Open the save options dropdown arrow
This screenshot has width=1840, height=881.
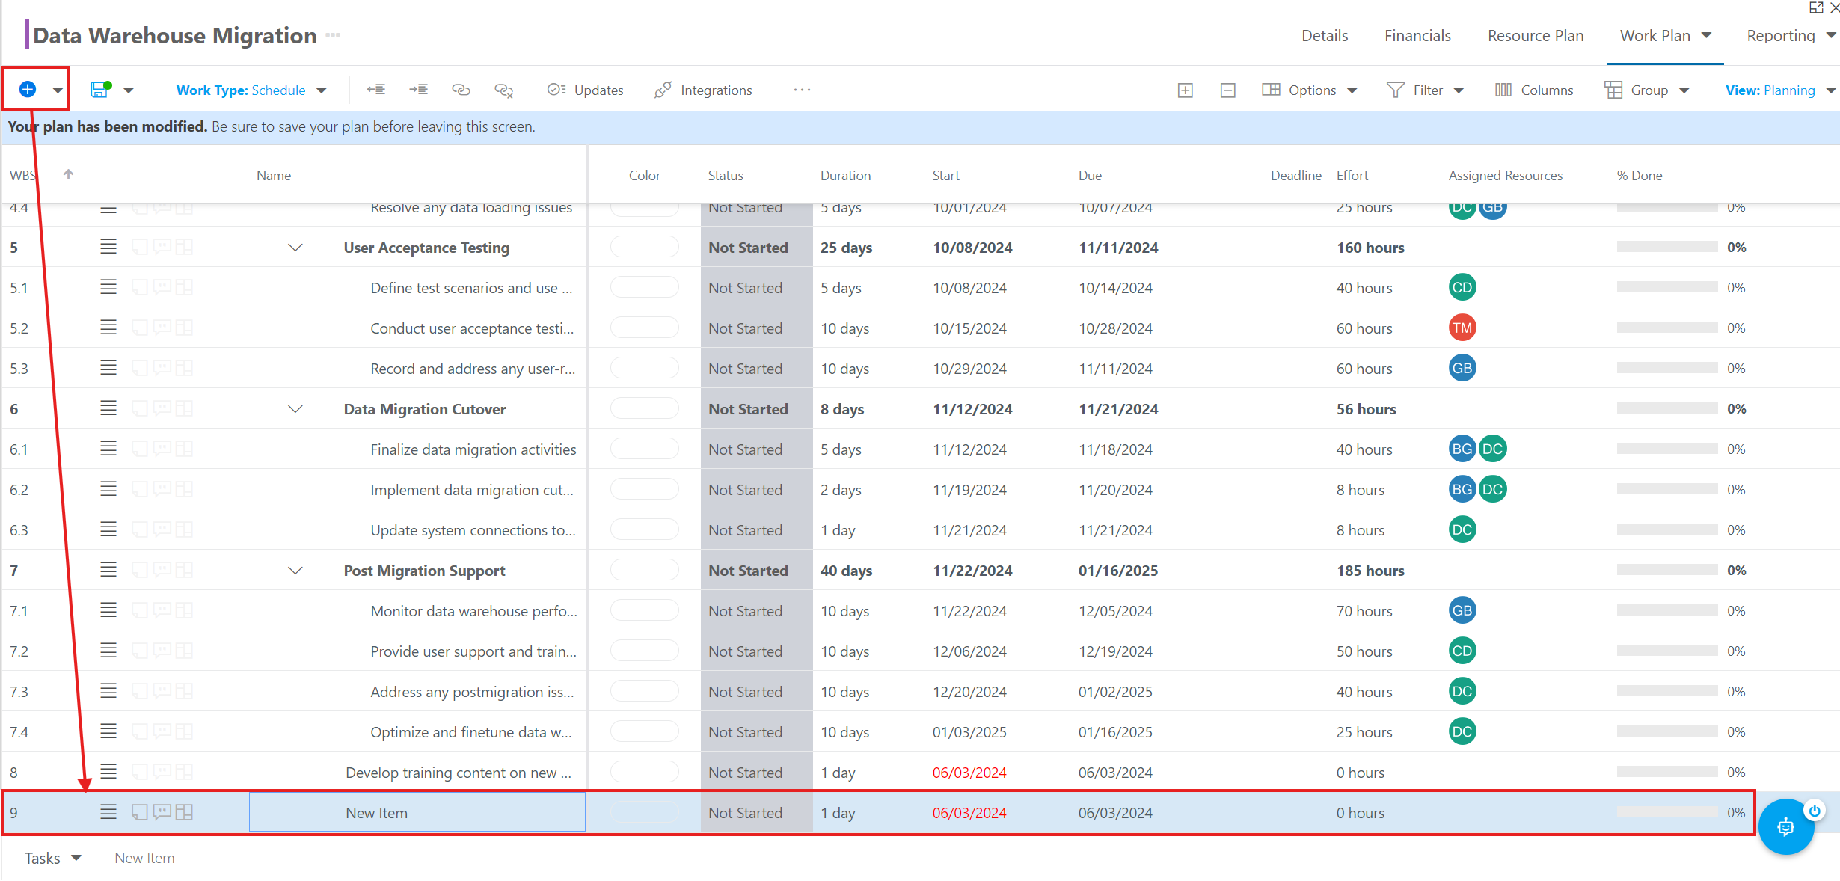click(129, 90)
